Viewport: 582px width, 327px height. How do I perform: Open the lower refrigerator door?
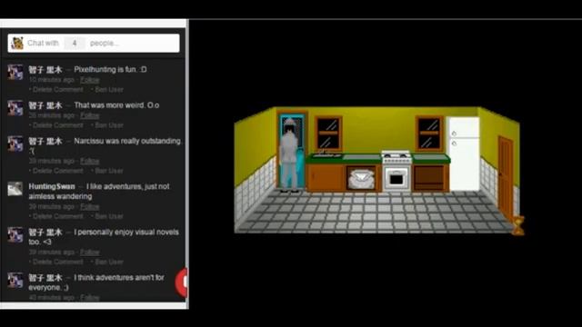pos(464,164)
